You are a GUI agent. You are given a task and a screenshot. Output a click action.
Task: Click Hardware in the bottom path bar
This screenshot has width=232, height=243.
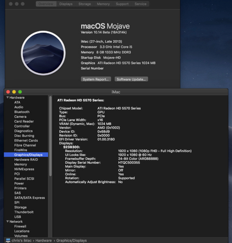(x=44, y=240)
